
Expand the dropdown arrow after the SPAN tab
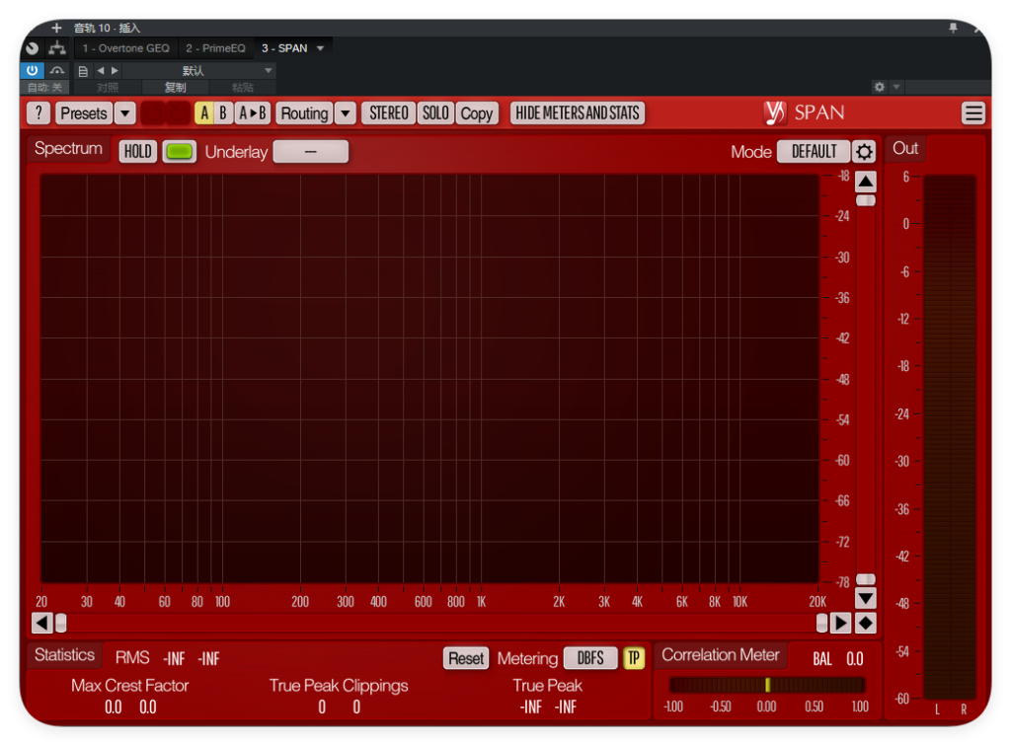pos(321,48)
